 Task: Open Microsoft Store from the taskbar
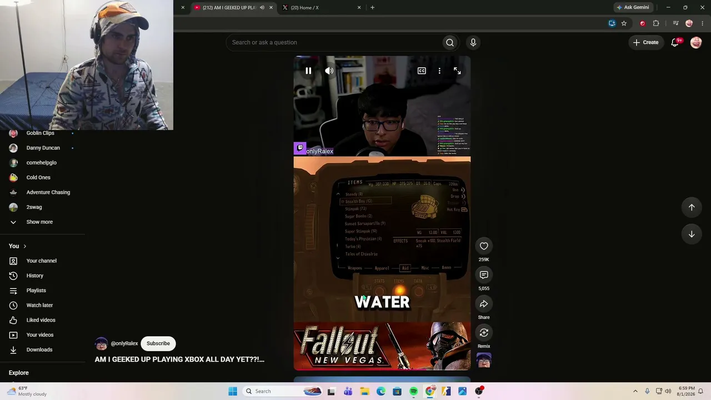point(397,391)
